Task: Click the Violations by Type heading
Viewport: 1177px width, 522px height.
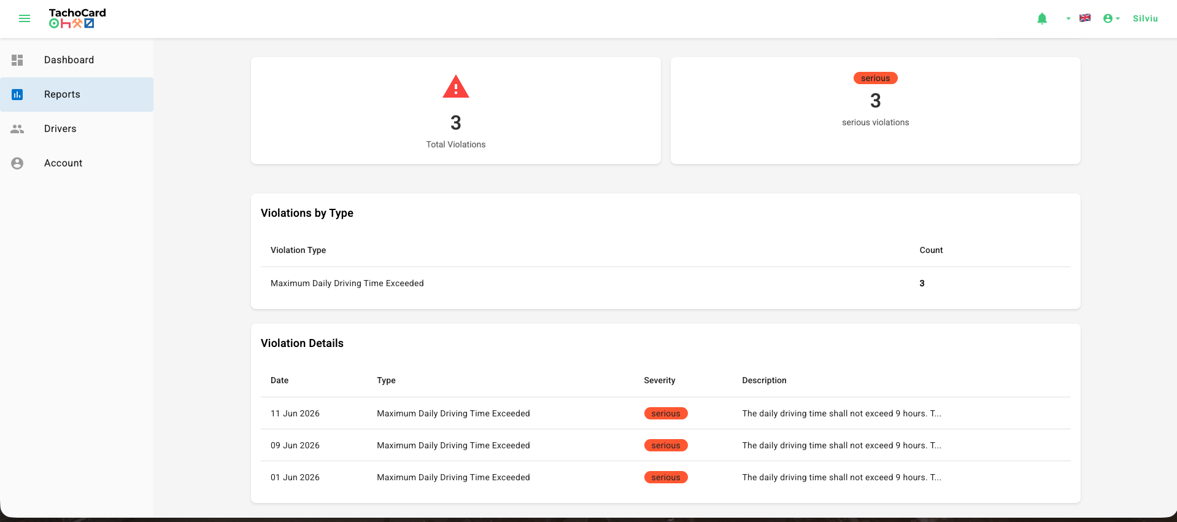Action: pos(307,213)
